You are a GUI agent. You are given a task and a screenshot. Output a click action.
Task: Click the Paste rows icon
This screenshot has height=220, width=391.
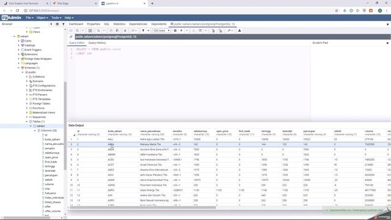tap(117, 31)
